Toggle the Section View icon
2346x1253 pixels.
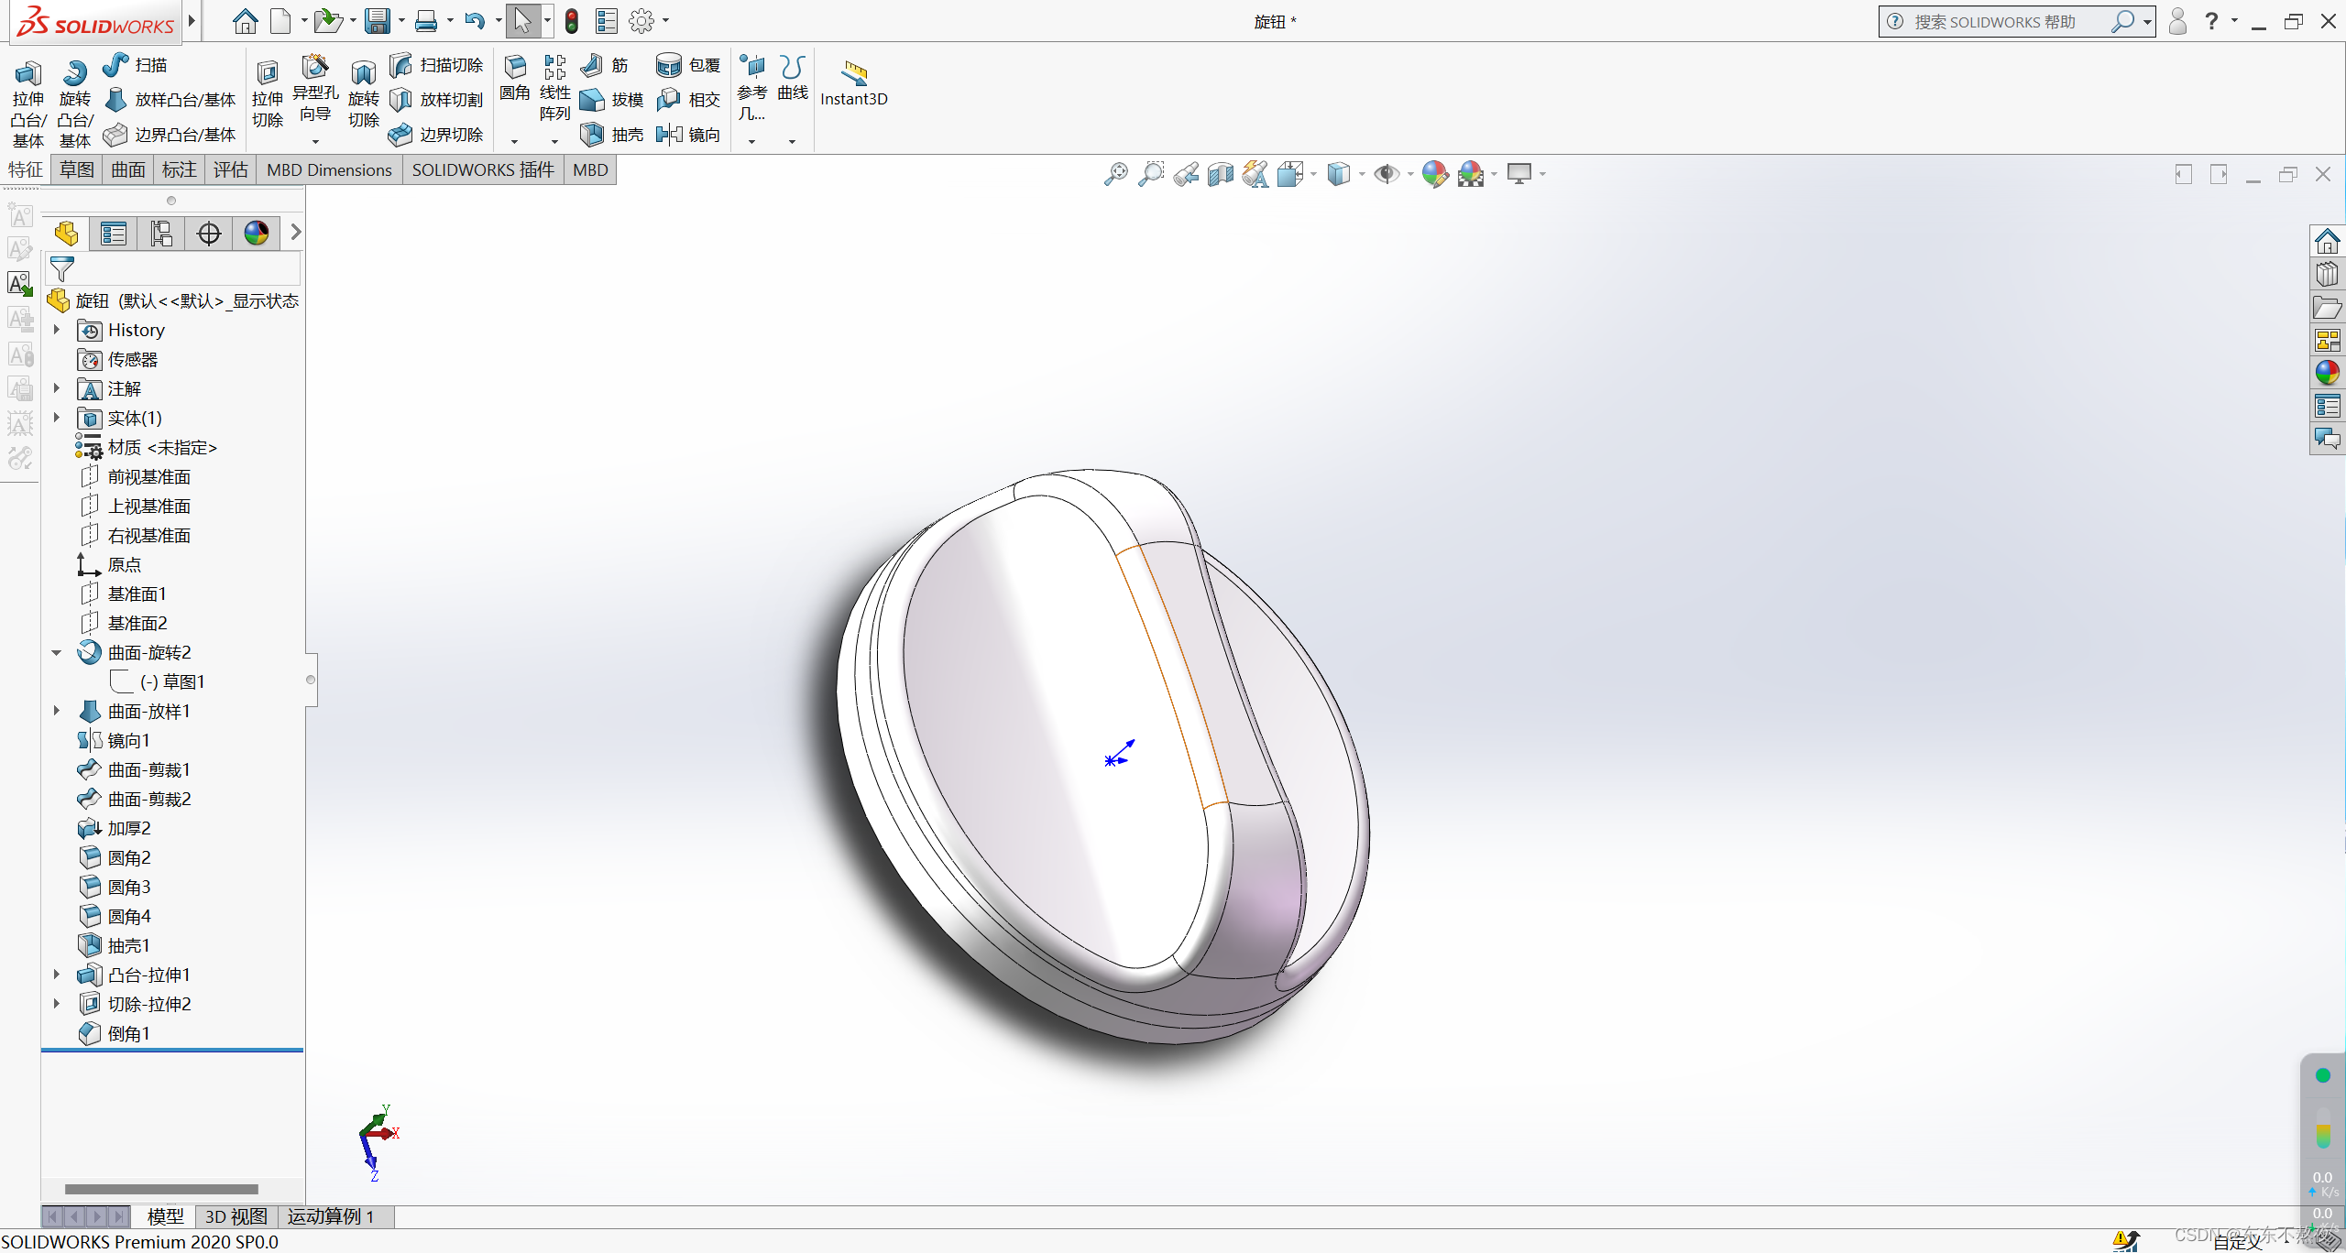(x=1221, y=173)
